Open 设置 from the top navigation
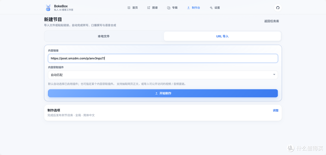The width and height of the screenshot is (326, 155). click(215, 8)
